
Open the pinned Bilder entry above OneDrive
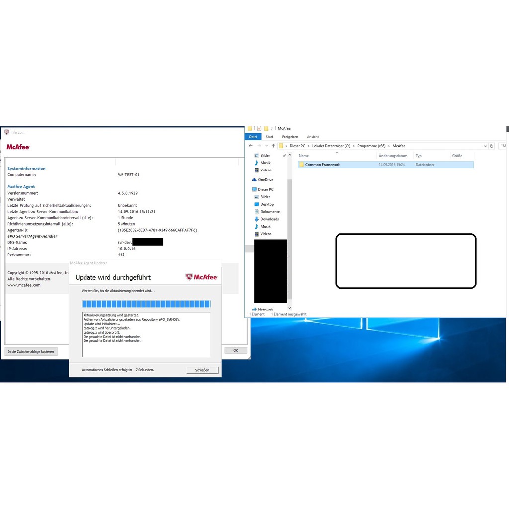point(265,156)
